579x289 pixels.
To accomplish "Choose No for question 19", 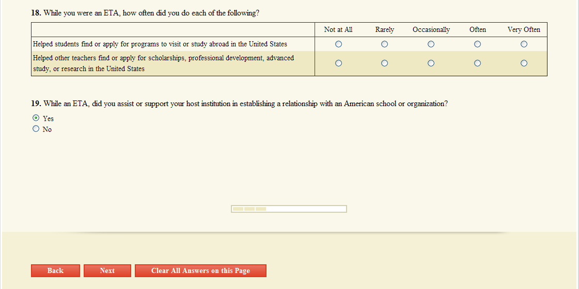I will coord(36,128).
